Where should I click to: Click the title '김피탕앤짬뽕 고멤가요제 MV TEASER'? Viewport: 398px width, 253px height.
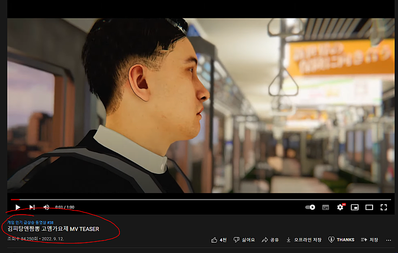(53, 229)
